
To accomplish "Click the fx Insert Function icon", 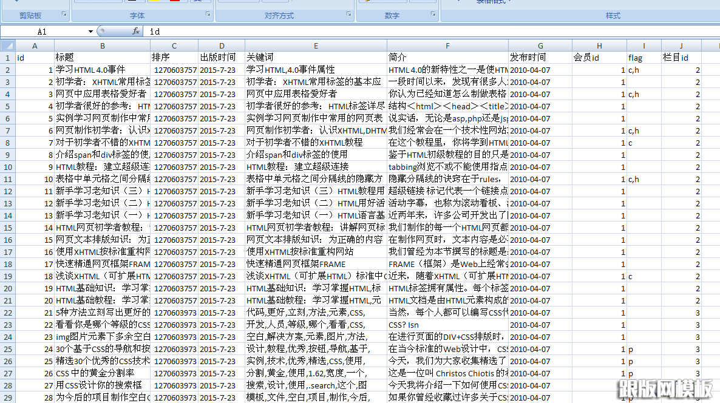I will [136, 31].
